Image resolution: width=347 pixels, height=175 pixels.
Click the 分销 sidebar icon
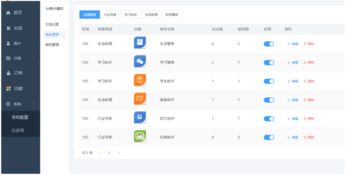8,58
